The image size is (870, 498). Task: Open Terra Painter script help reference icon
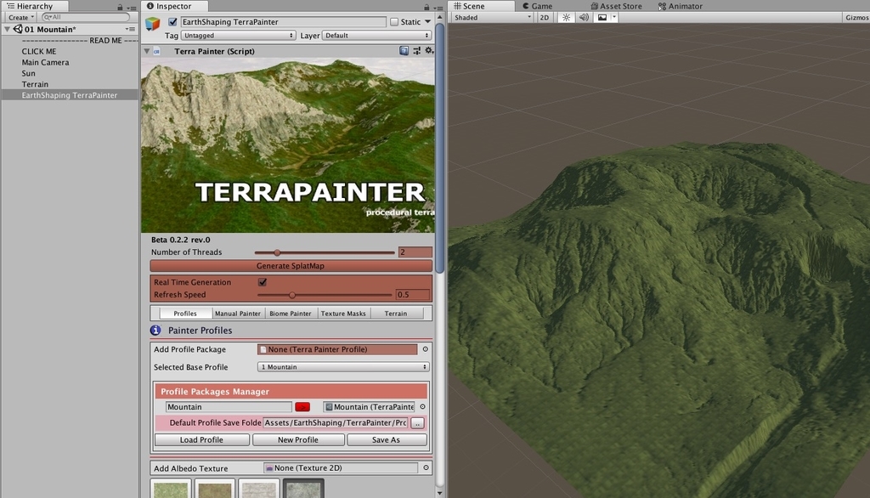point(404,50)
